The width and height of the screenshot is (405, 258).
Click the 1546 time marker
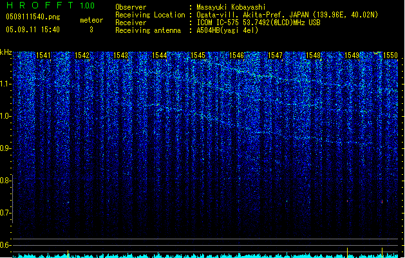point(236,55)
